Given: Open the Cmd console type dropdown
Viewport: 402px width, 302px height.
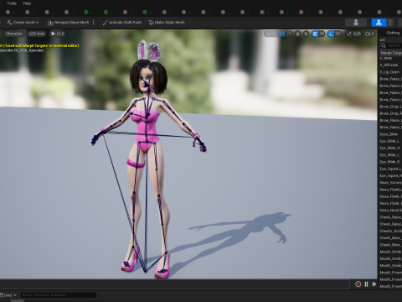Looking at the screenshot, I should pos(8,295).
